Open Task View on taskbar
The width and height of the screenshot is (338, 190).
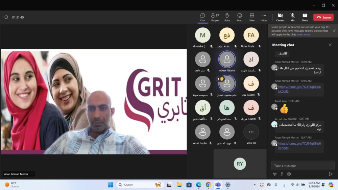pos(169,185)
